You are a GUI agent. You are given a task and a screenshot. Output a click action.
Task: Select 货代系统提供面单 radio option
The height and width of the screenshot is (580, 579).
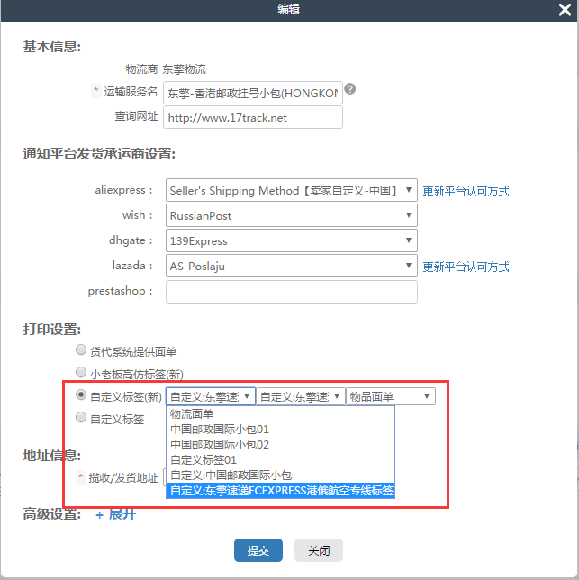pyautogui.click(x=82, y=350)
